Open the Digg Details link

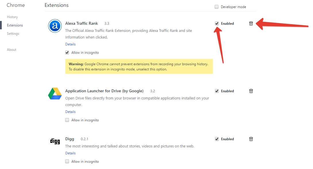tap(70, 153)
